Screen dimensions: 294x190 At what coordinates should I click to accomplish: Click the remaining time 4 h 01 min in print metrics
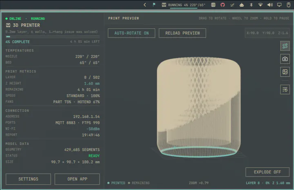(x=89, y=90)
